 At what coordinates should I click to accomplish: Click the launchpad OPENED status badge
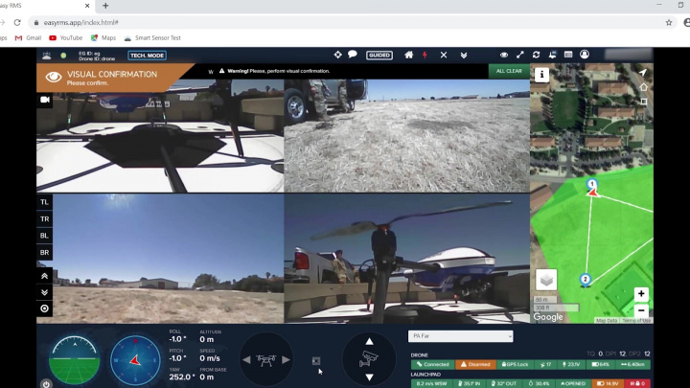[x=573, y=383]
